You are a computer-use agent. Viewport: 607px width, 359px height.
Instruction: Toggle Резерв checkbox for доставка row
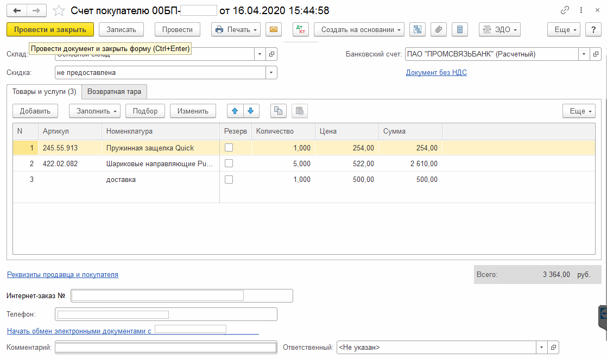(229, 179)
